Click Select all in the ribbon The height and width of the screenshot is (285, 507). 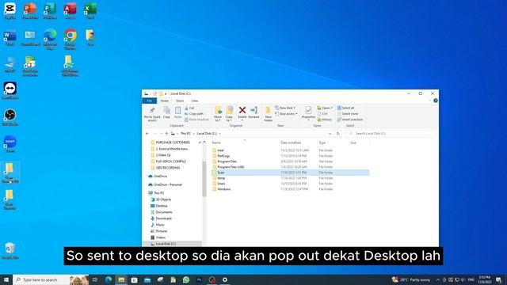(345, 108)
